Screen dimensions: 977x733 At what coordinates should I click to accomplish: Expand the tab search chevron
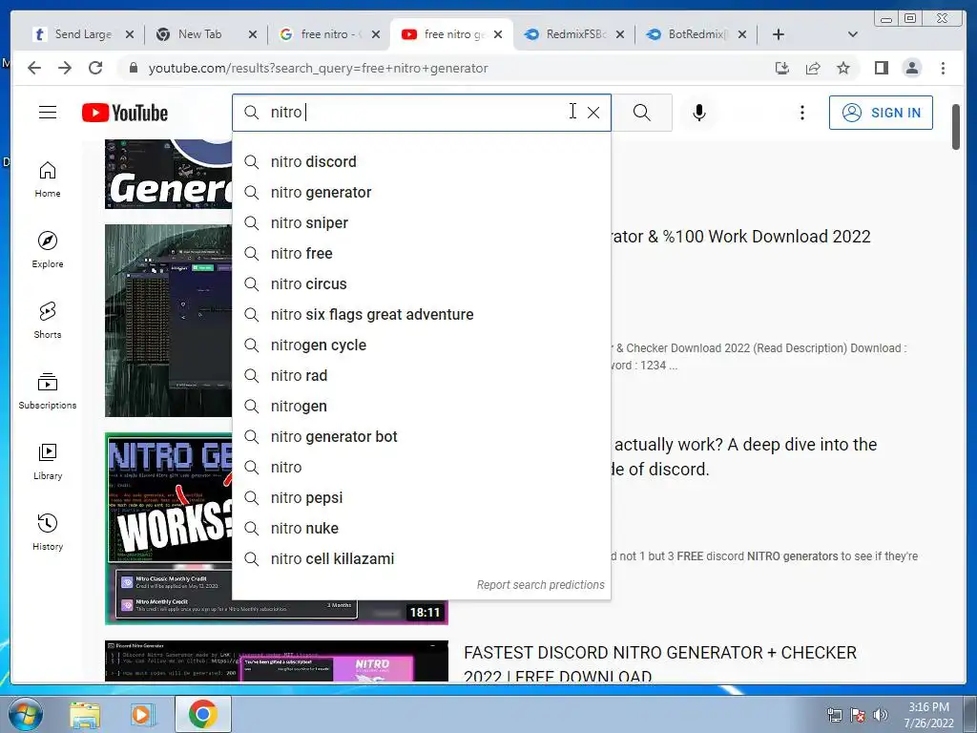(x=853, y=34)
